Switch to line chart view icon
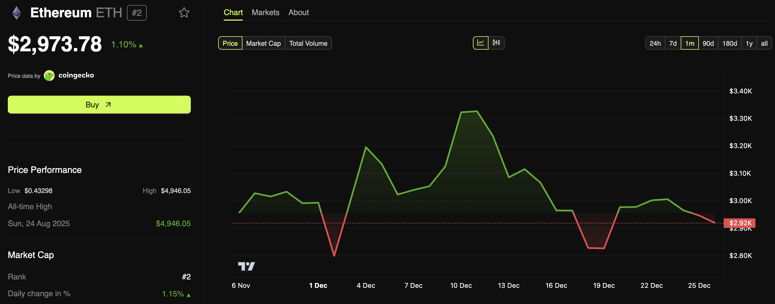This screenshot has width=775, height=304. pyautogui.click(x=480, y=43)
